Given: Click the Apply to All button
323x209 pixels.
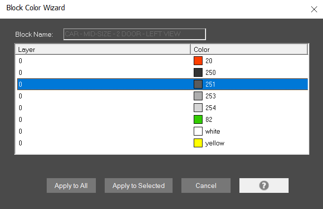Looking at the screenshot, I should tap(71, 186).
